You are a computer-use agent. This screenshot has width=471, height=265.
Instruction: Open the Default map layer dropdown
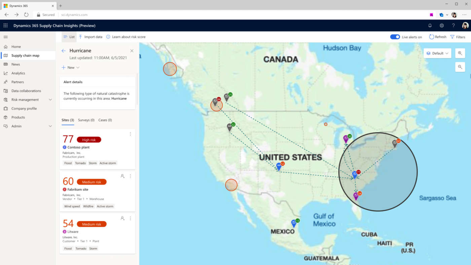click(437, 53)
